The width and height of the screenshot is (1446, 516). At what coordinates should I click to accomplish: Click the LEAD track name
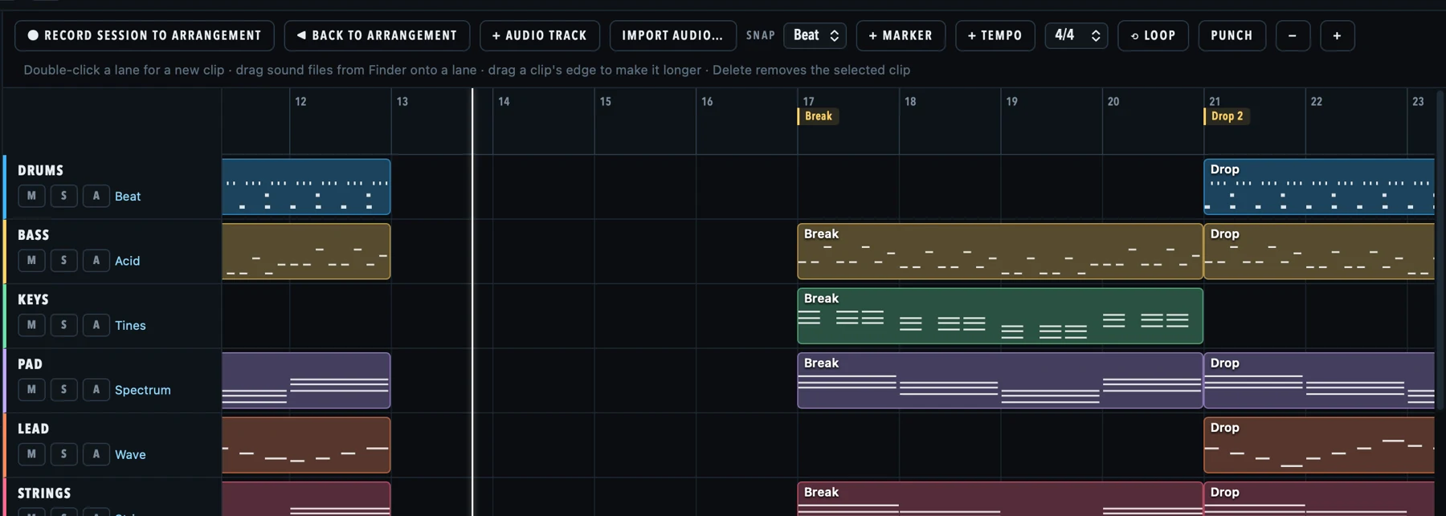tap(33, 429)
